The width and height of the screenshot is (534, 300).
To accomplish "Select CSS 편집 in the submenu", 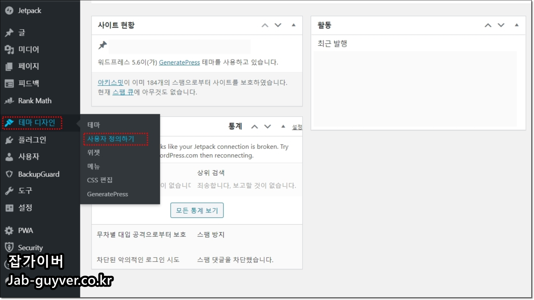I will point(100,180).
